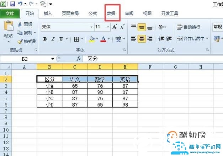The height and width of the screenshot is (156, 223).
Task: Click the quick access tools wrench icon
Action: point(43,4)
